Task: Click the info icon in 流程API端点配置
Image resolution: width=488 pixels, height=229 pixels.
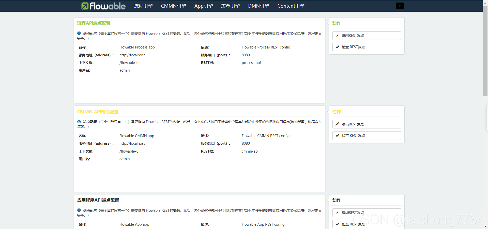Action: [79, 33]
